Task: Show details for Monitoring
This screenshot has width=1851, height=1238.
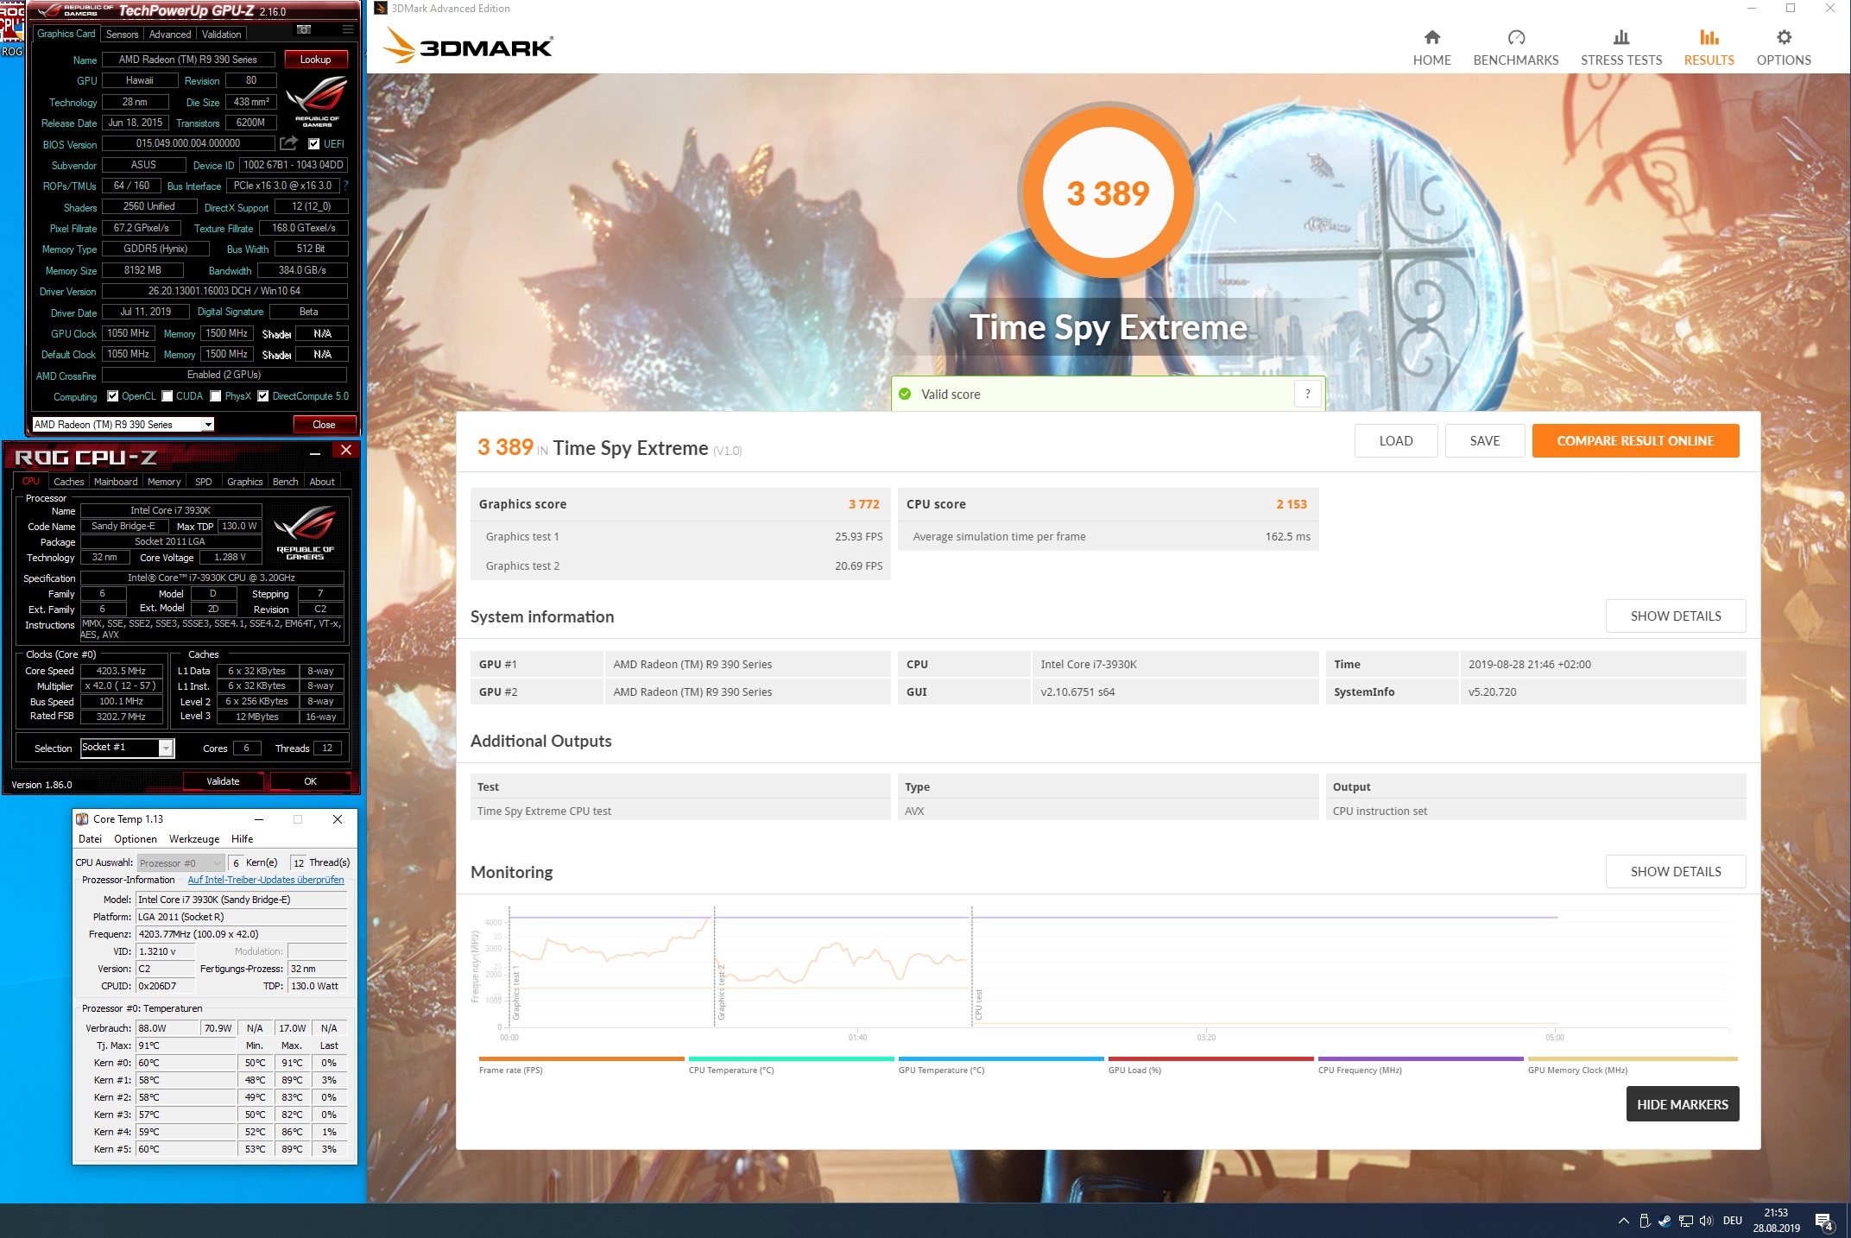Action: (x=1675, y=871)
